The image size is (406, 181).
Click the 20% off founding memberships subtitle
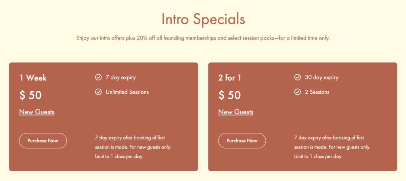(203, 38)
